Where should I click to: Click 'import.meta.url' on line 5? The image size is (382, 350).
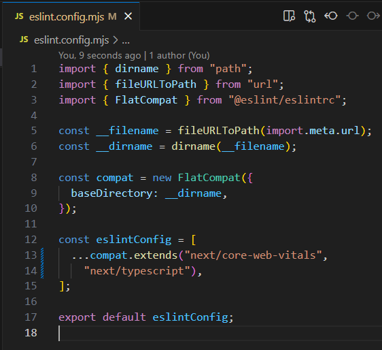tap(313, 131)
